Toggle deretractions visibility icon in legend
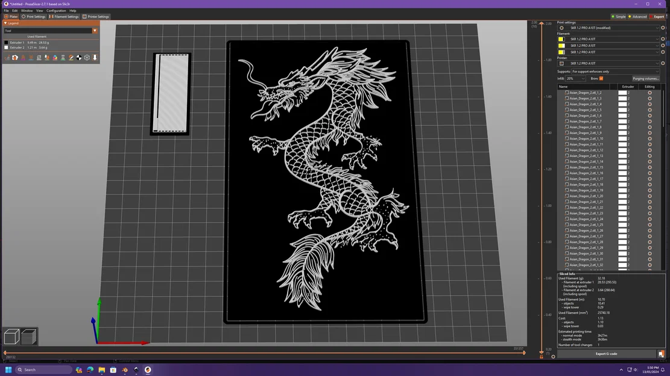Viewport: 670px width, 376px height. click(x=31, y=58)
